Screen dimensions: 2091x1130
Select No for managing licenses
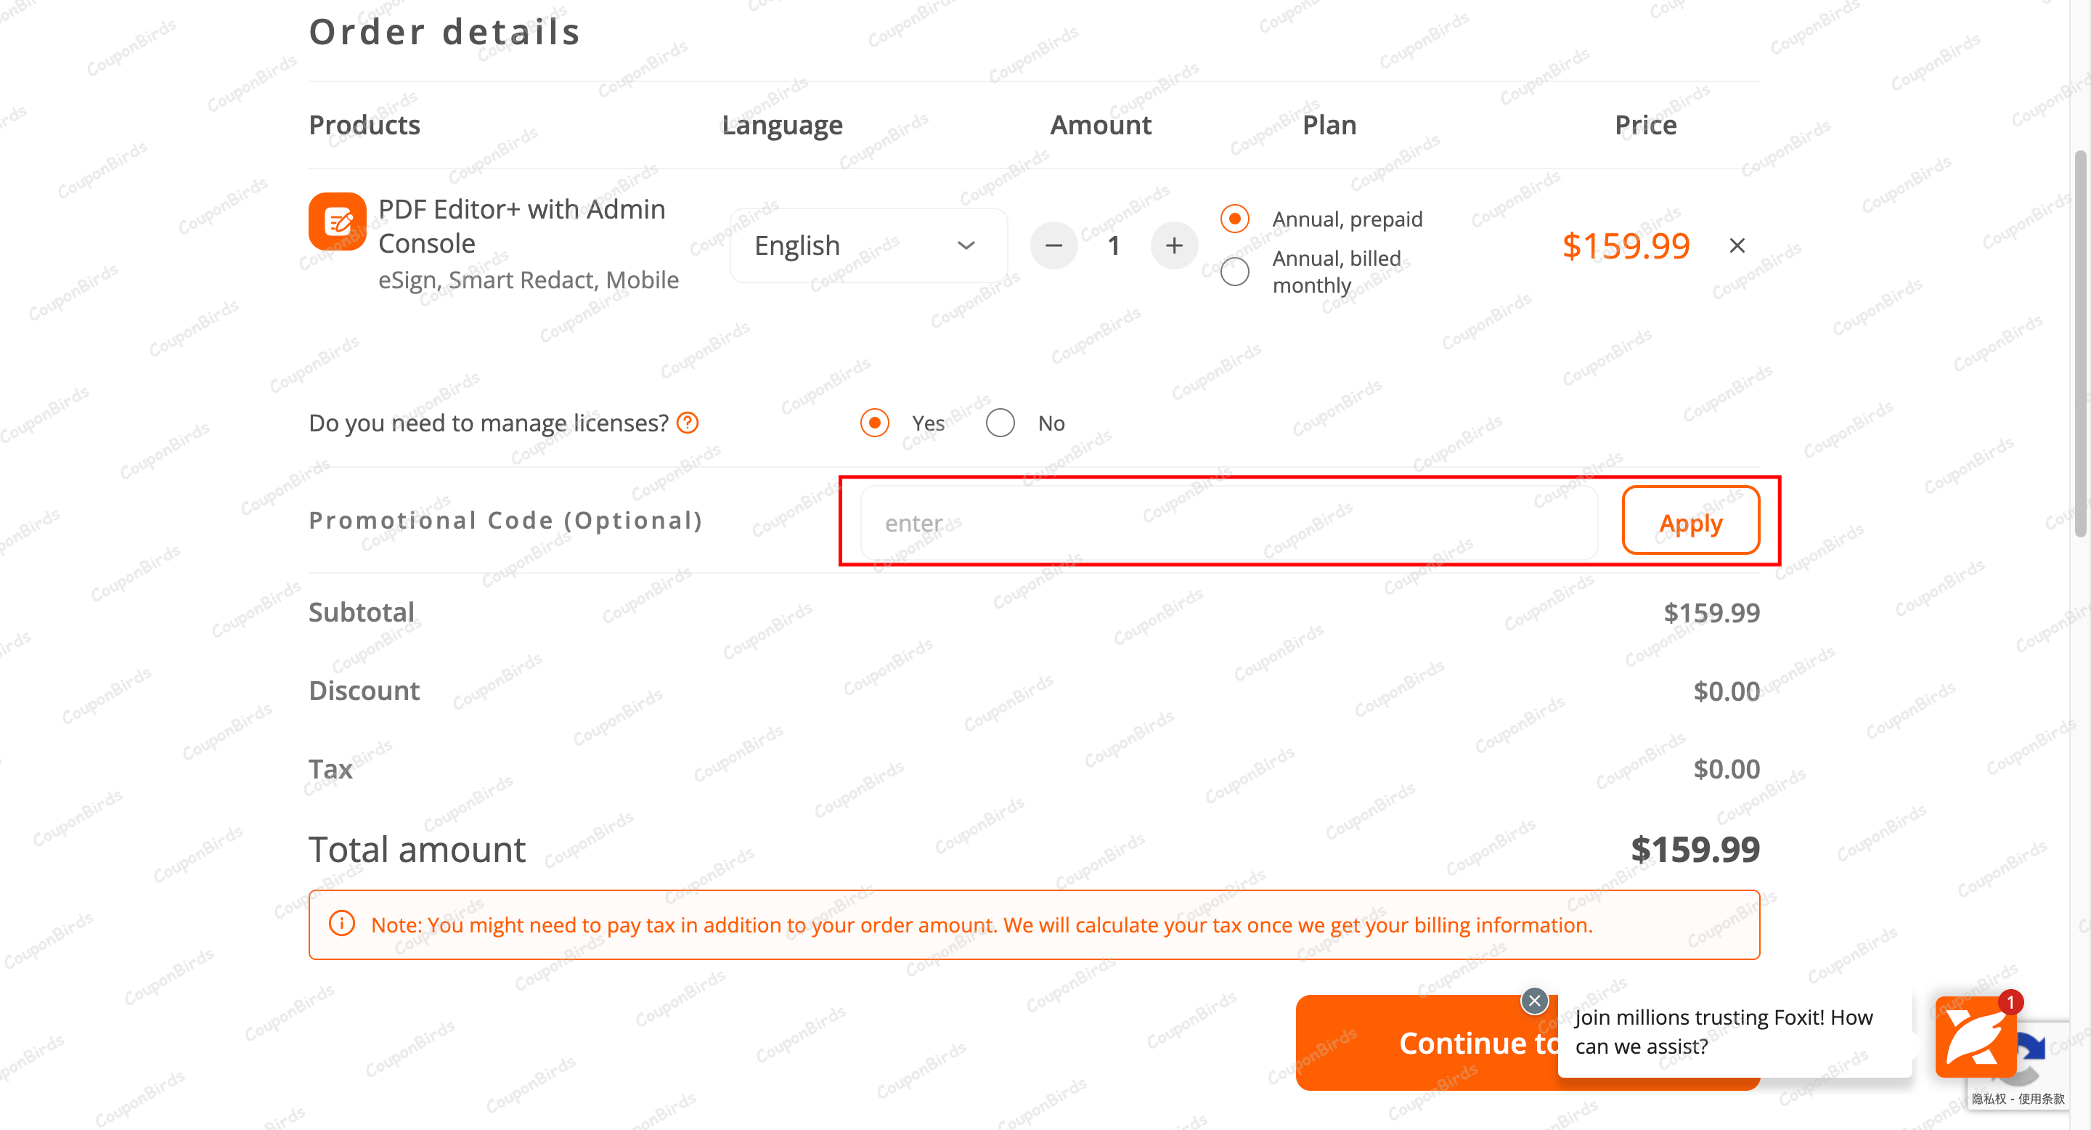[x=1000, y=423]
